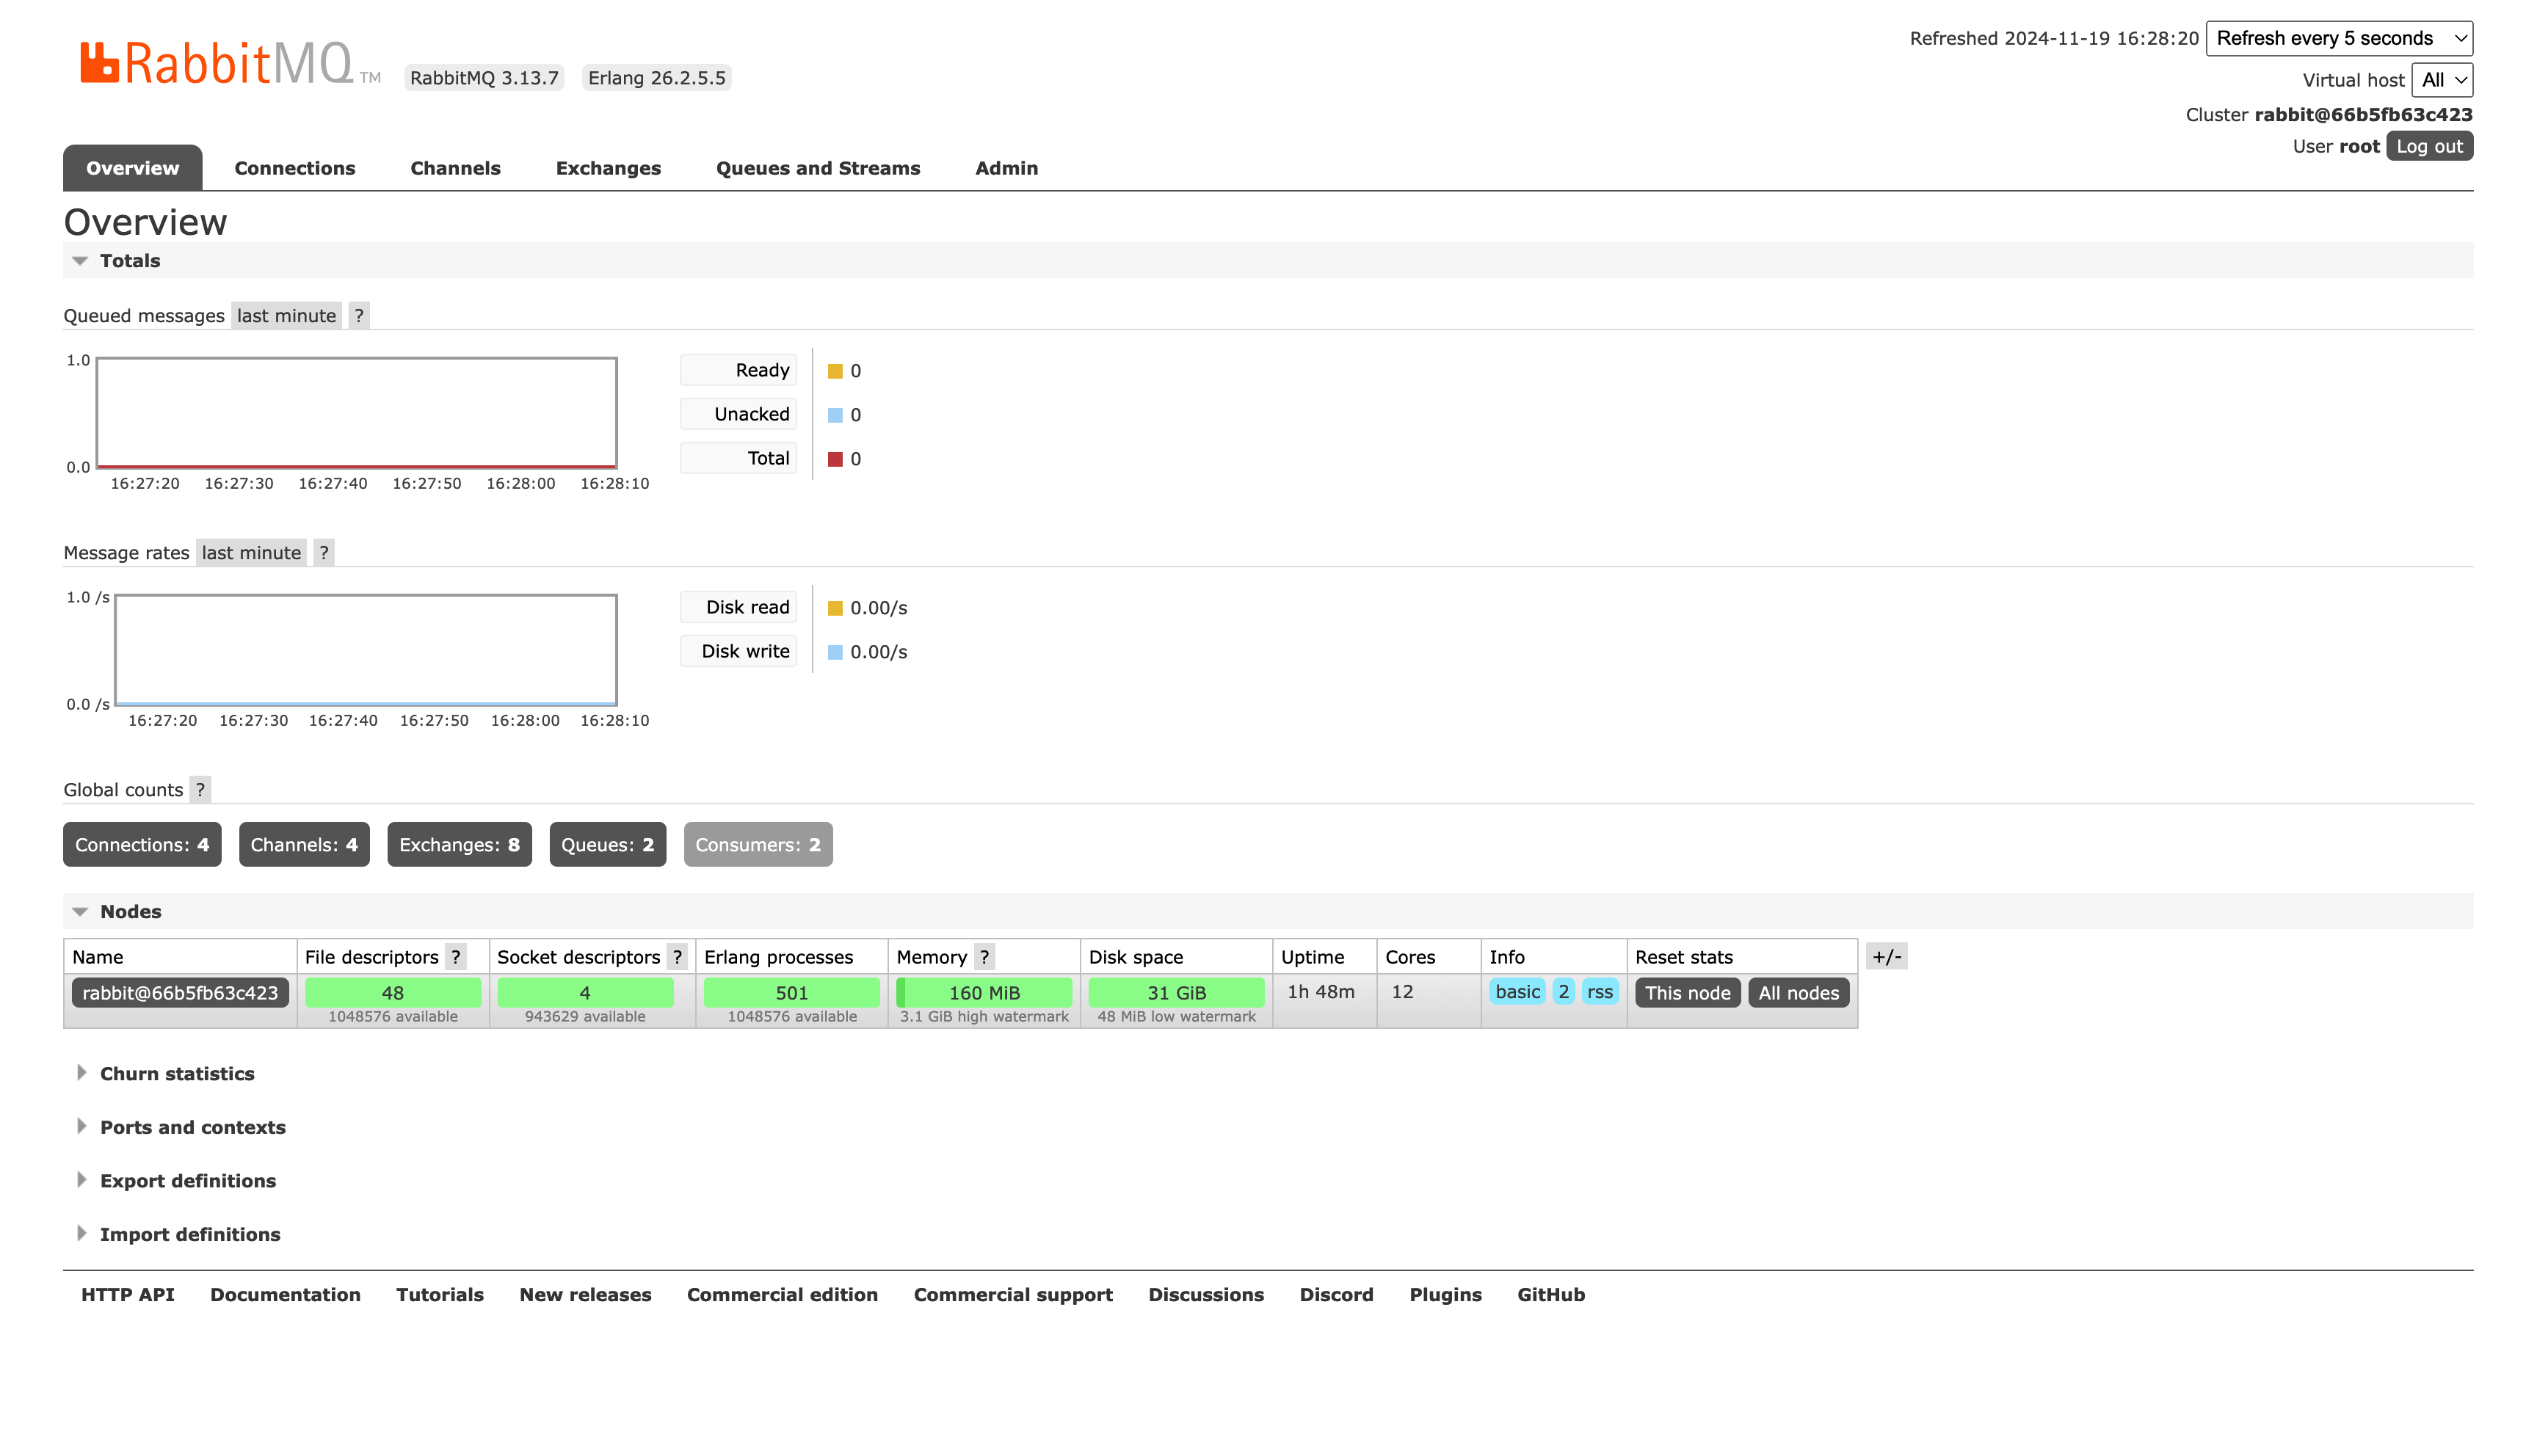2537x1456 pixels.
Task: Expand the Churn statistics section
Action: tap(178, 1073)
